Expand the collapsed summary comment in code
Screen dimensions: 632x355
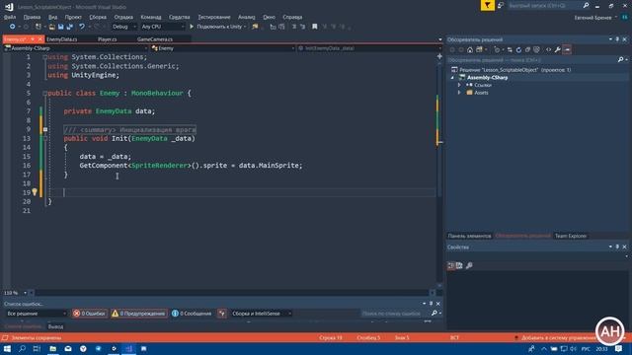click(45, 129)
